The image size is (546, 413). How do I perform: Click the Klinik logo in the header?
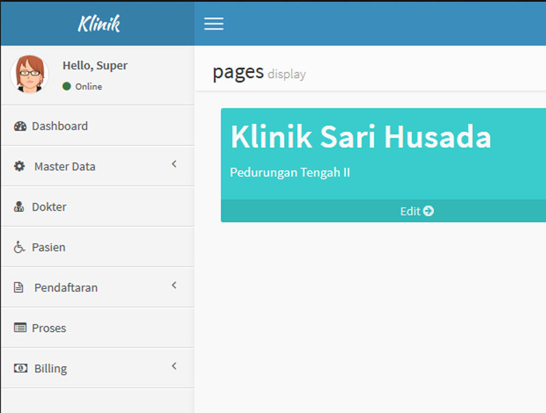pyautogui.click(x=98, y=24)
